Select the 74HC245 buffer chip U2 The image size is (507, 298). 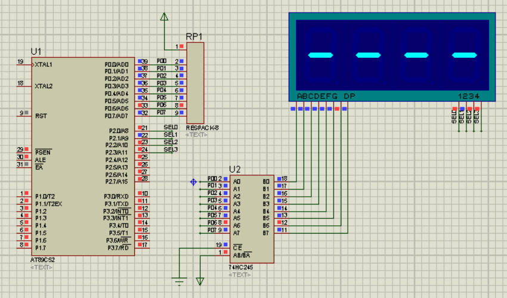(x=252, y=219)
